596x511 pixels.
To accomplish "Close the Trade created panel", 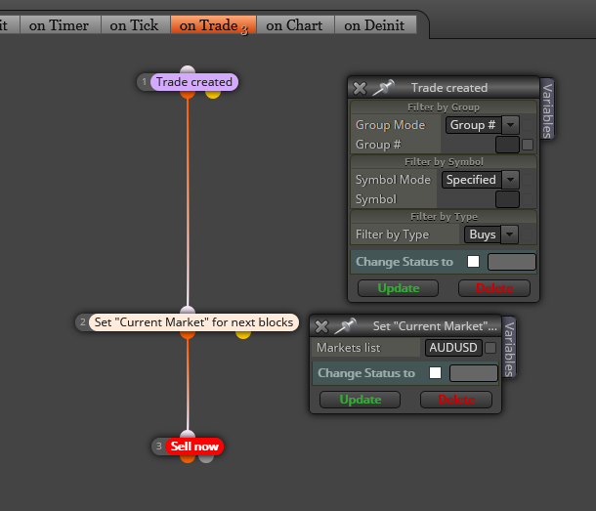I will (360, 88).
